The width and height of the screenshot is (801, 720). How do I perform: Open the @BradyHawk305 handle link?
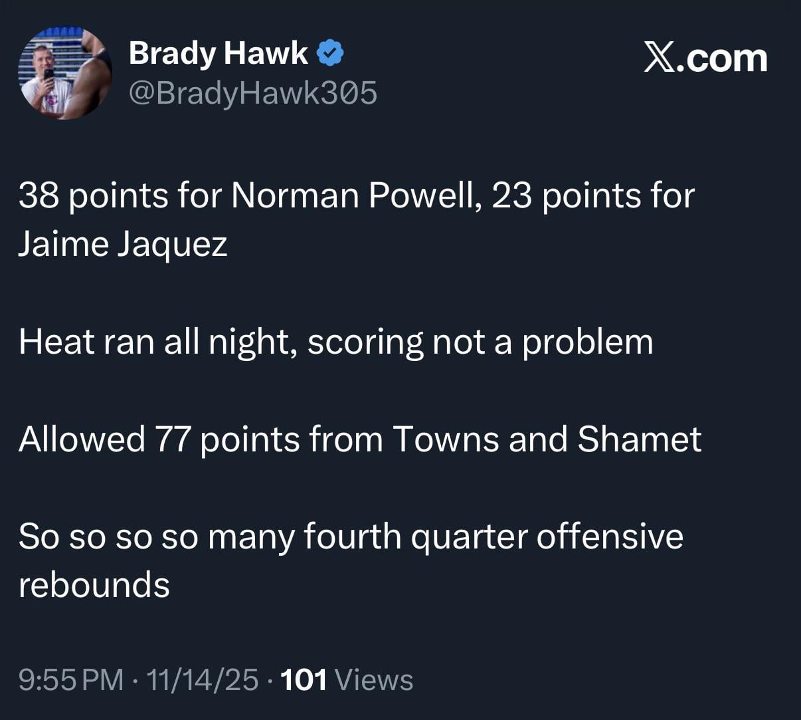tap(252, 93)
